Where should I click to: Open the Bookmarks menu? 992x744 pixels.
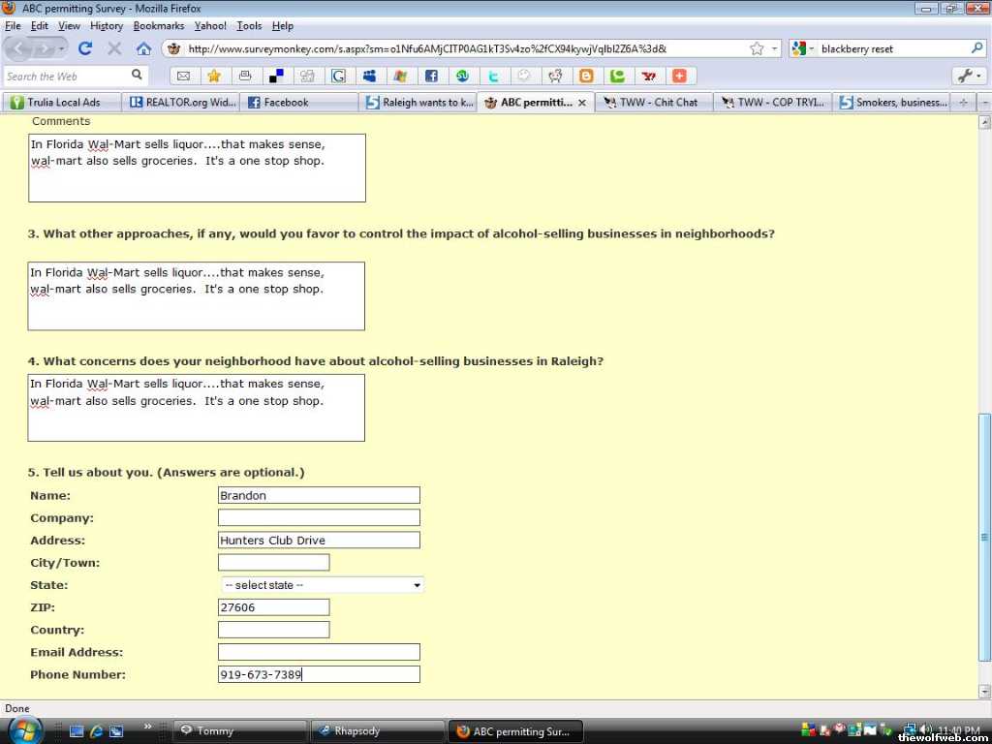tap(158, 26)
